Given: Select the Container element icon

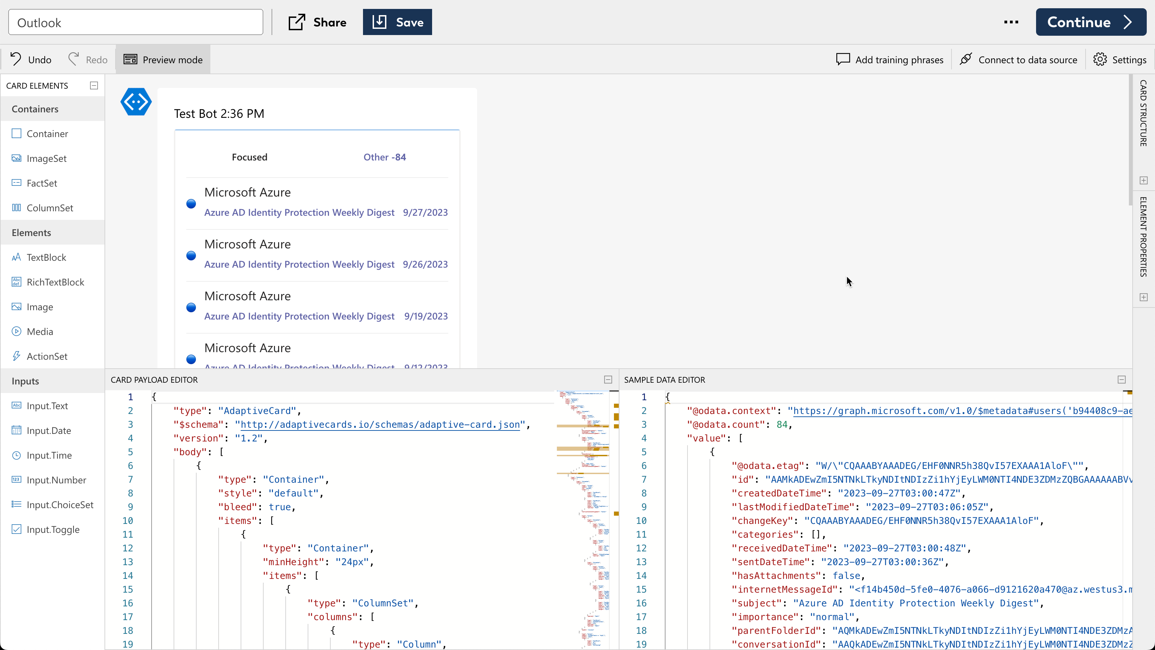Looking at the screenshot, I should [x=16, y=134].
